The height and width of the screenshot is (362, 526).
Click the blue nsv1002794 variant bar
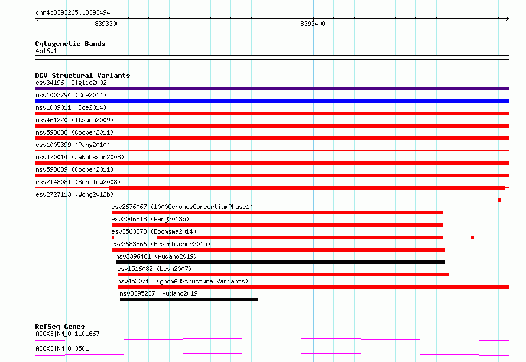tap(272, 101)
